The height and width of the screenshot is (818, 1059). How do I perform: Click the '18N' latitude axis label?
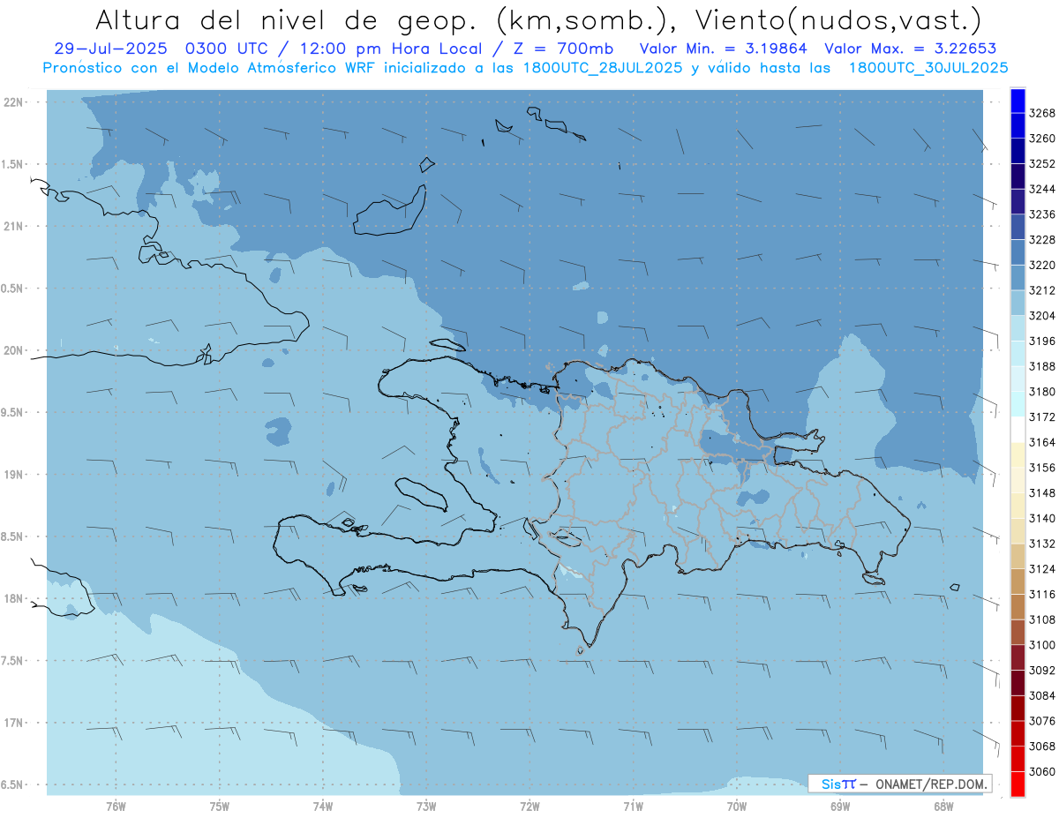tap(13, 598)
